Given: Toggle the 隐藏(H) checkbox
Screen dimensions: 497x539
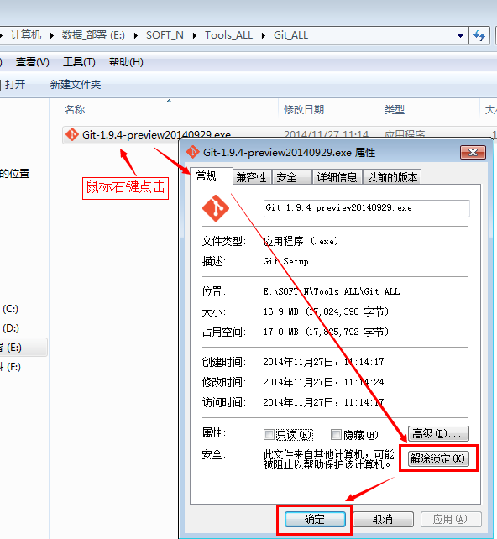Looking at the screenshot, I should tap(336, 435).
